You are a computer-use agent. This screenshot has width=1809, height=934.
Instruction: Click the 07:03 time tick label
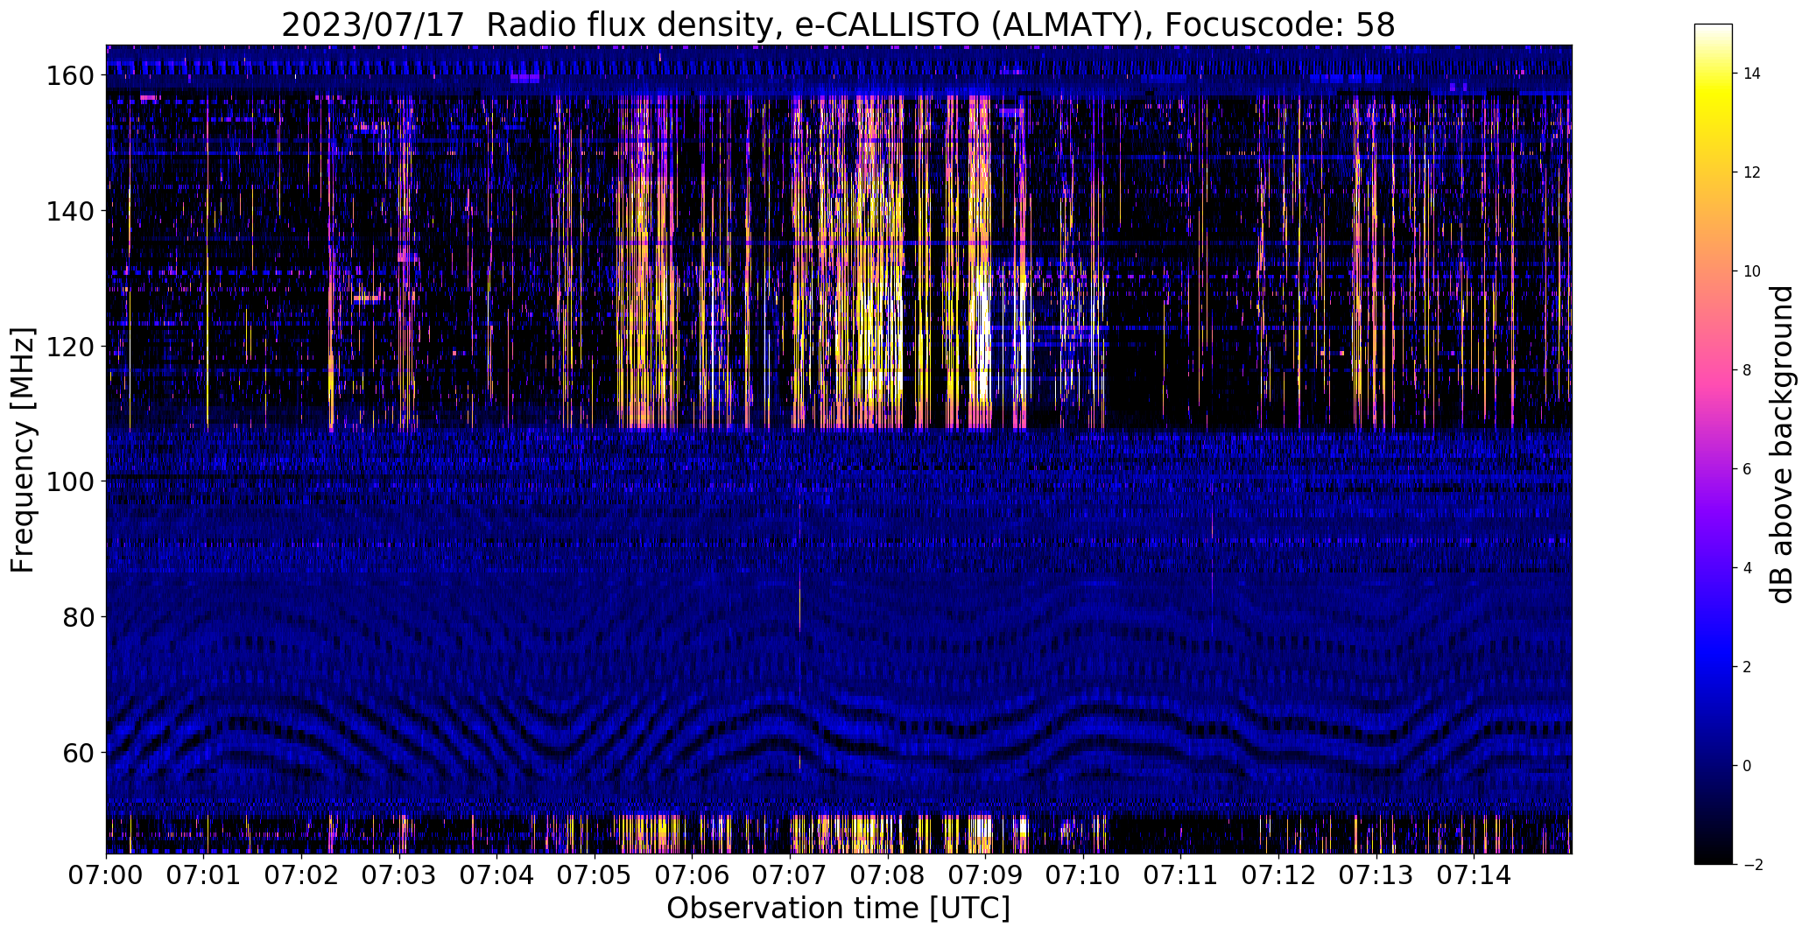[399, 874]
